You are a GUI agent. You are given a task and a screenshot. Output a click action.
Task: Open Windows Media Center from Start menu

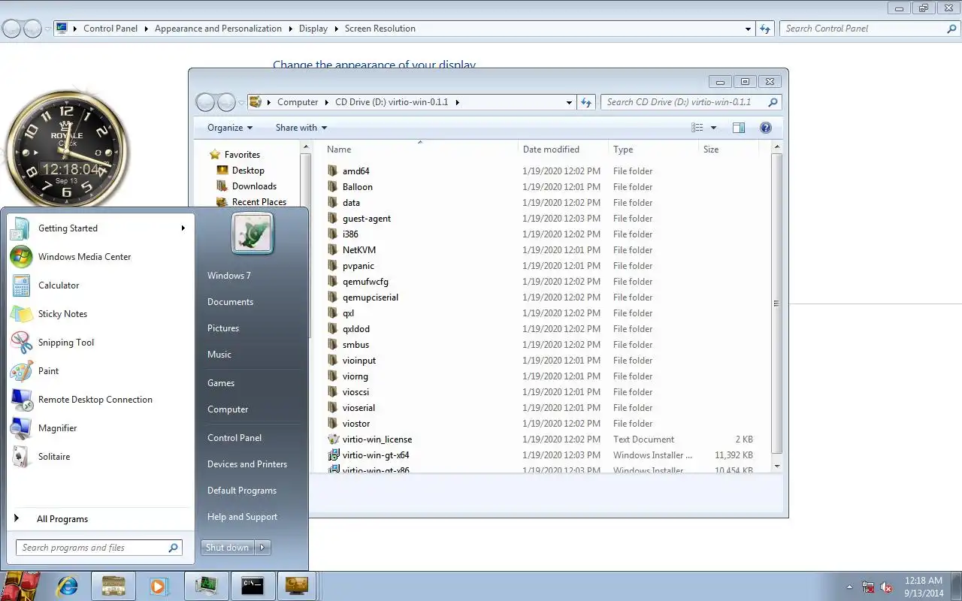pos(84,257)
